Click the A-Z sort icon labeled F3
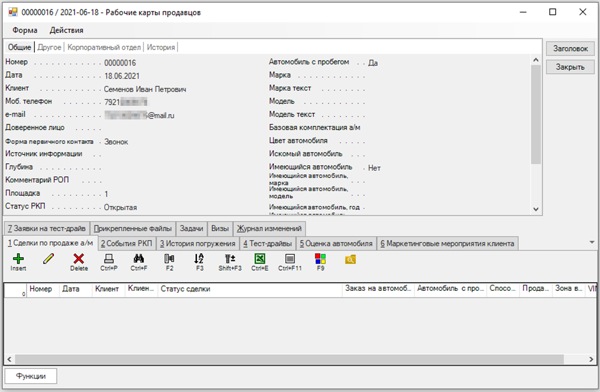Viewport: 600px width, 392px height. (199, 258)
